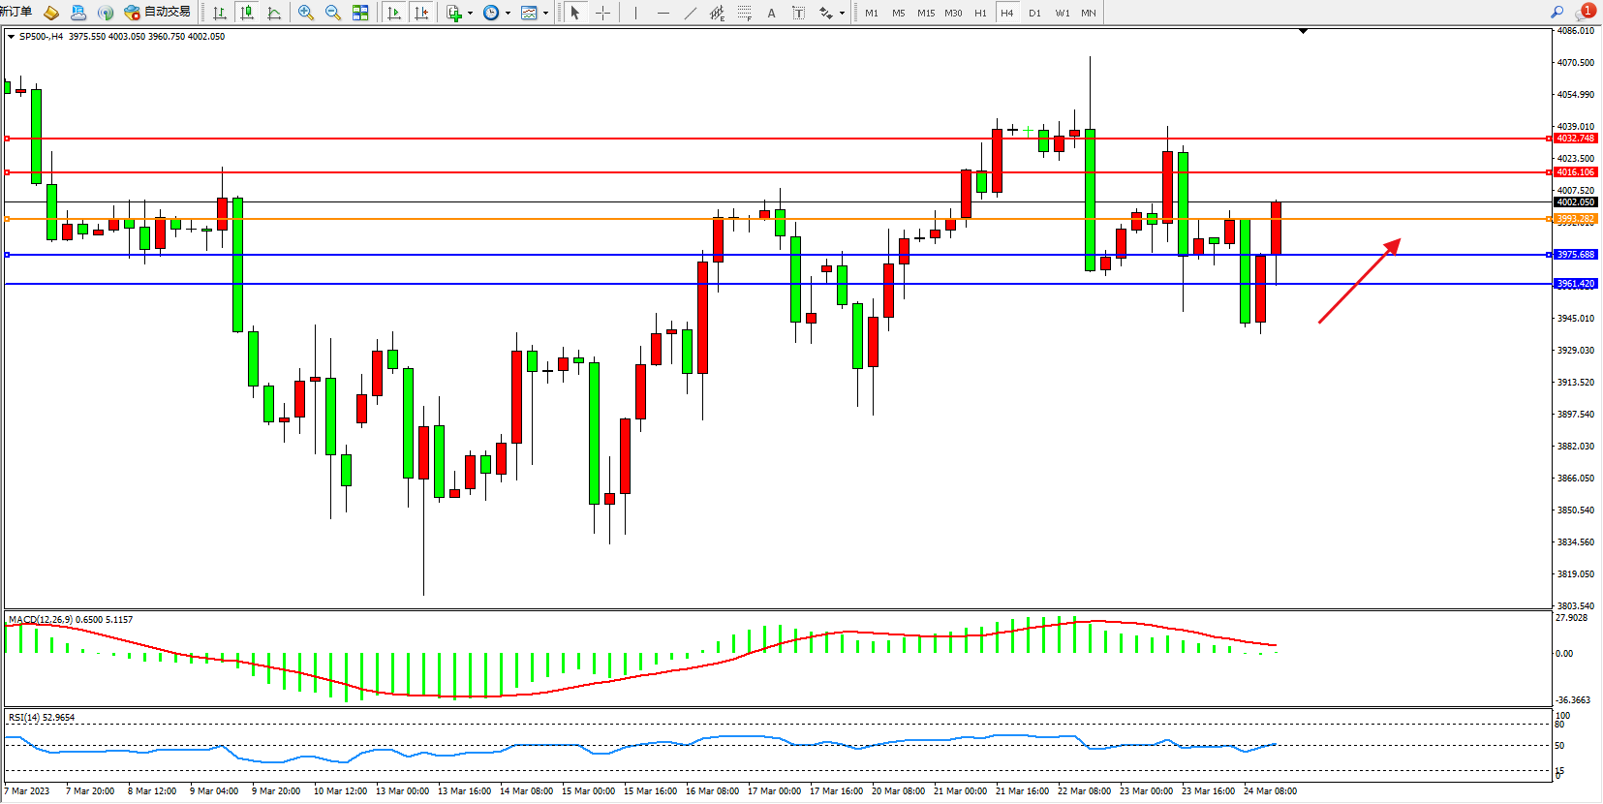
Task: Open the tile windows icon
Action: tap(360, 13)
